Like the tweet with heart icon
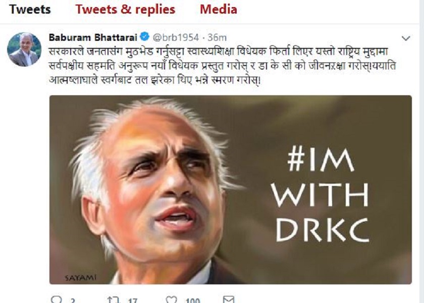 click(x=171, y=299)
